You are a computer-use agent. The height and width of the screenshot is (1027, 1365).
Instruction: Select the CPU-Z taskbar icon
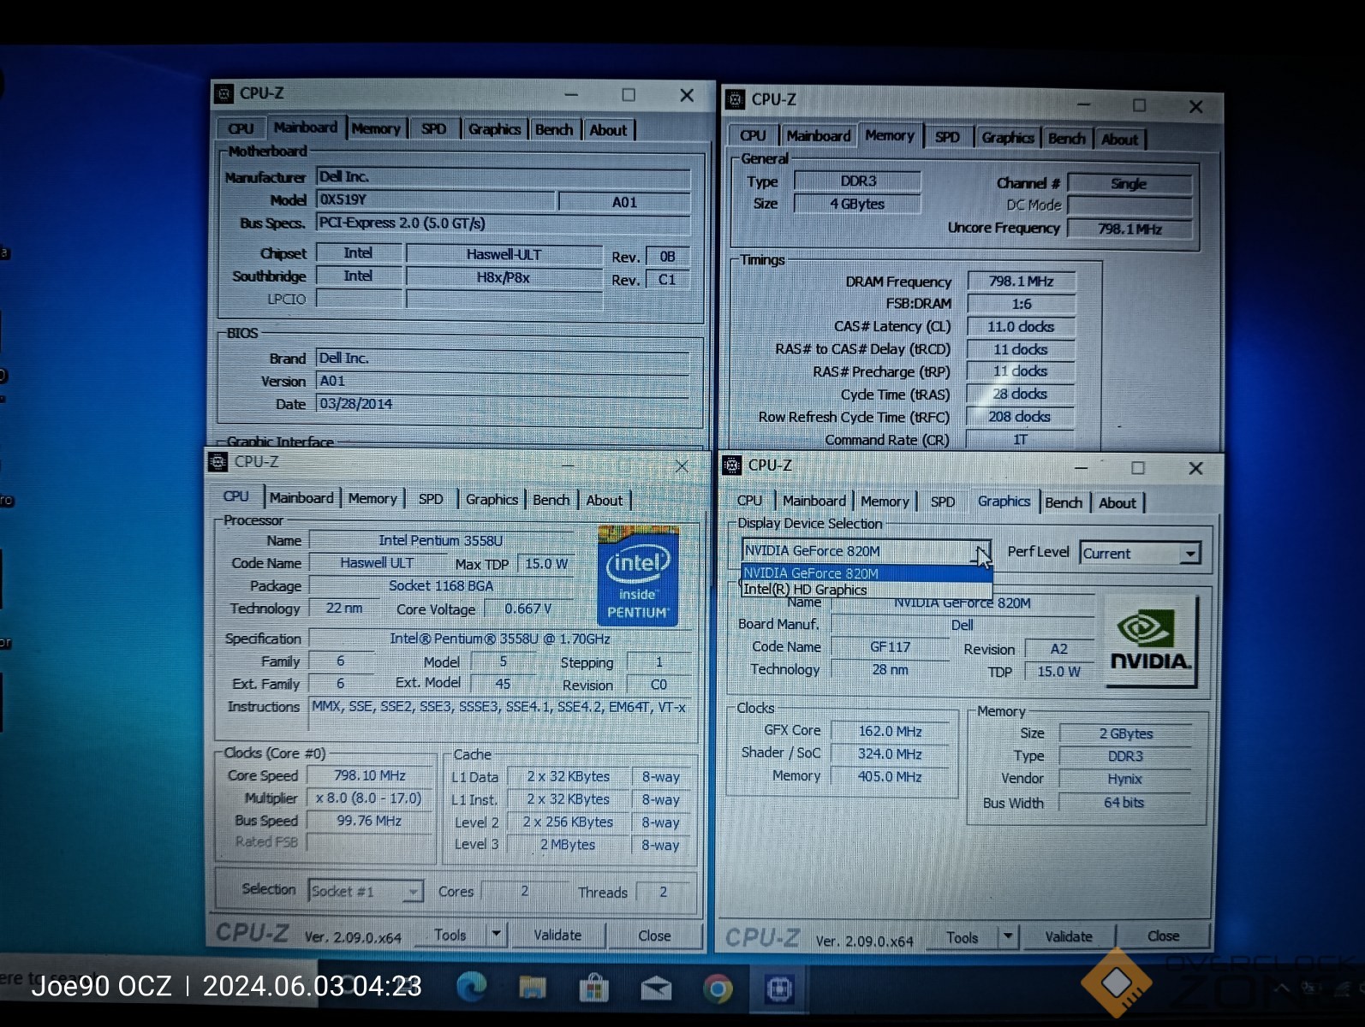778,989
